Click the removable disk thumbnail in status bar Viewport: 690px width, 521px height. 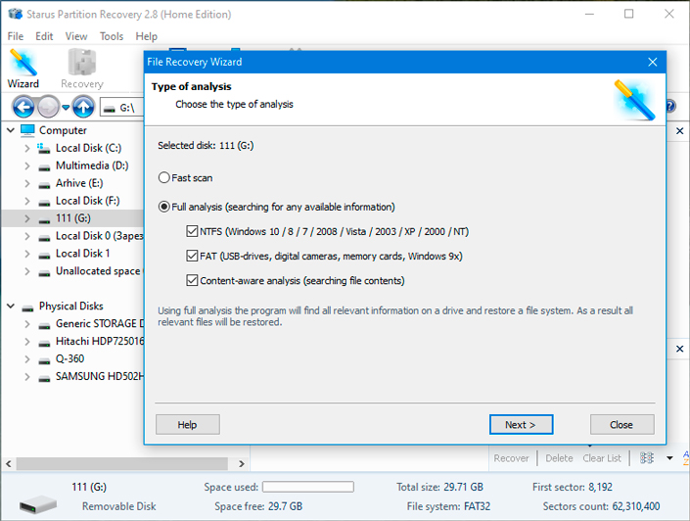(x=38, y=504)
